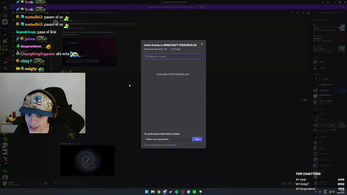The width and height of the screenshot is (347, 195).
Task: Open Steam from the taskbar
Action: pos(171,192)
